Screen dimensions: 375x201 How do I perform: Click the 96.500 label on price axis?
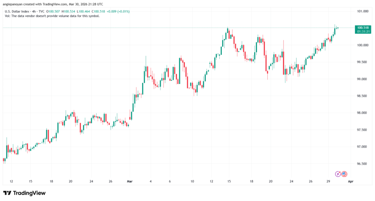[362, 164]
